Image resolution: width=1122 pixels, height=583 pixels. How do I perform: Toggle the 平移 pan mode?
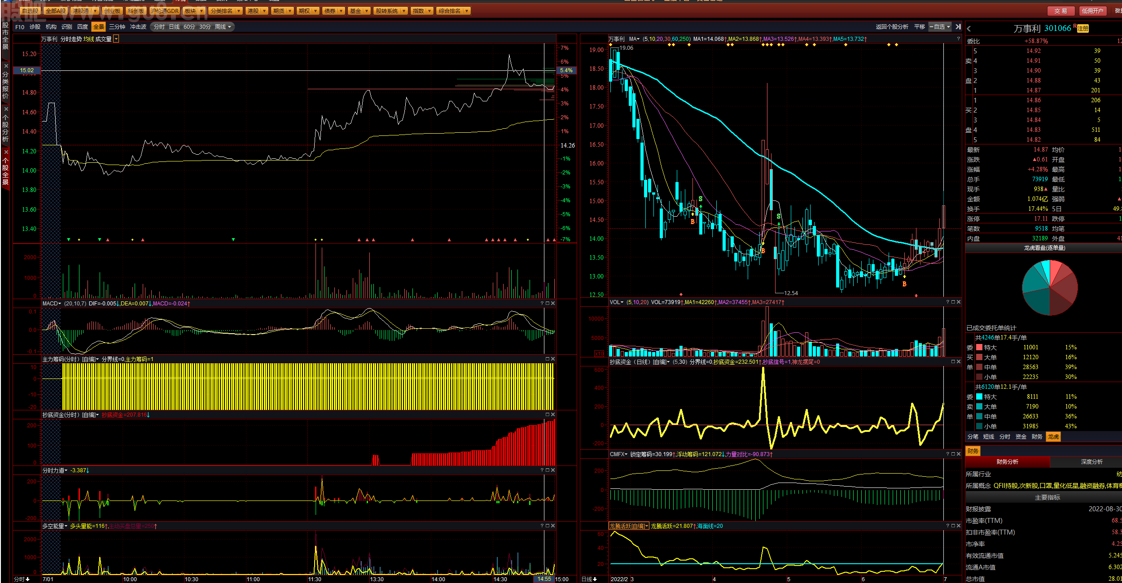pyautogui.click(x=920, y=27)
